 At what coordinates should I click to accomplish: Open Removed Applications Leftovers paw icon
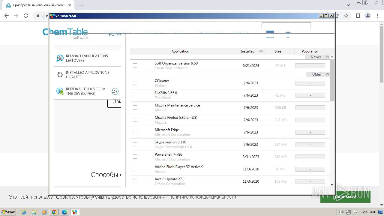60,58
